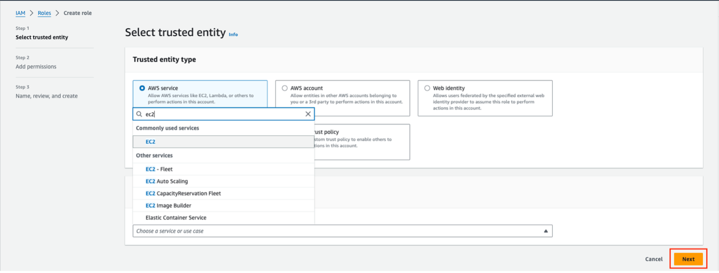Screen dimensions: 719x273
Task: Expand the use case dropdown arrow
Action: point(546,231)
